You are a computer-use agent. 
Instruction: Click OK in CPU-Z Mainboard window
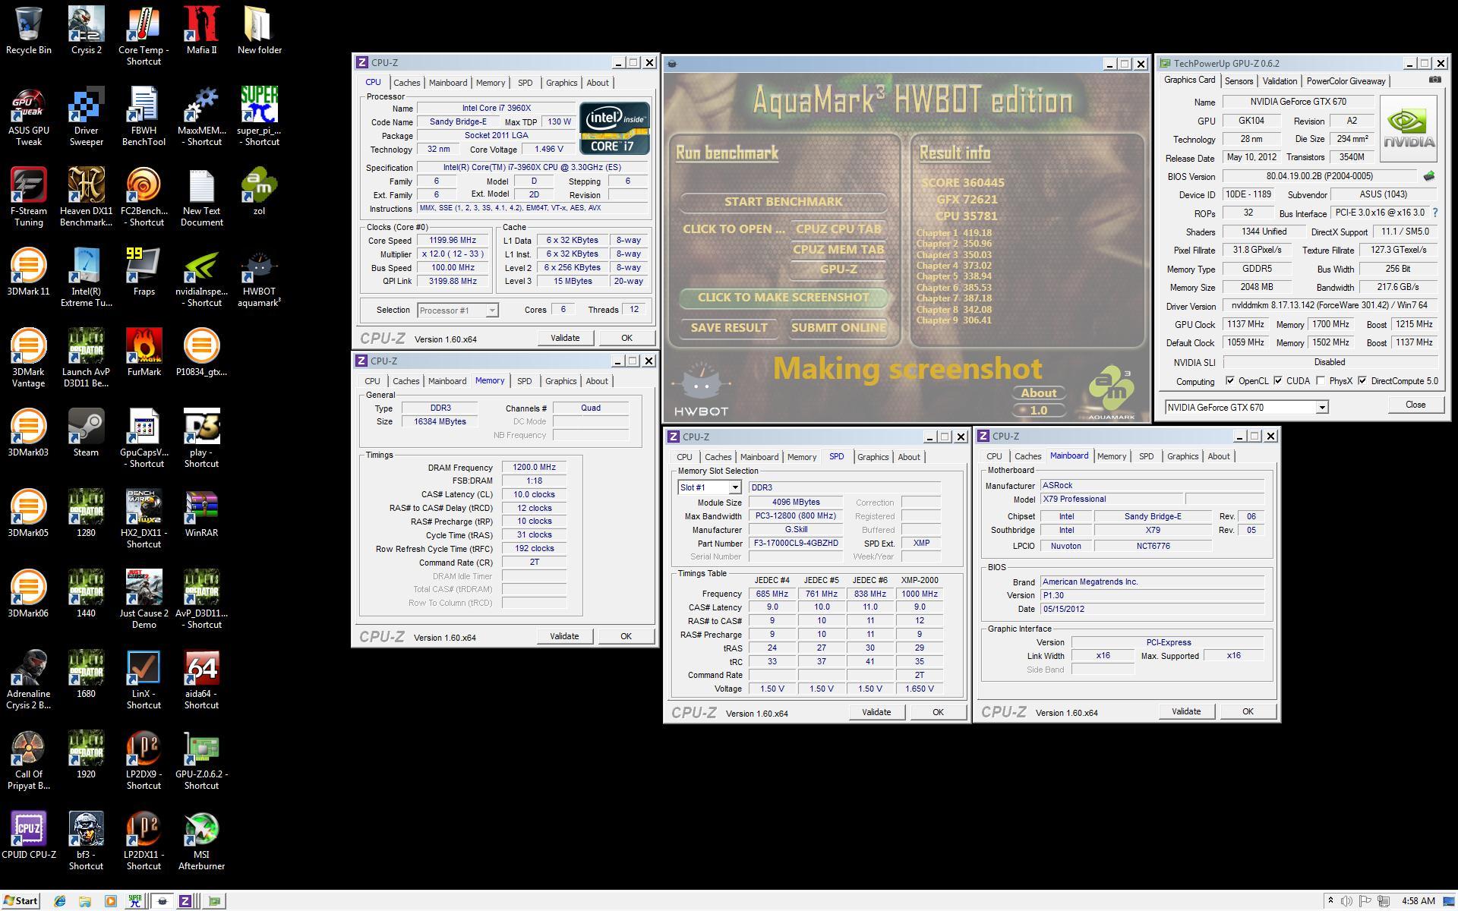click(x=1248, y=711)
